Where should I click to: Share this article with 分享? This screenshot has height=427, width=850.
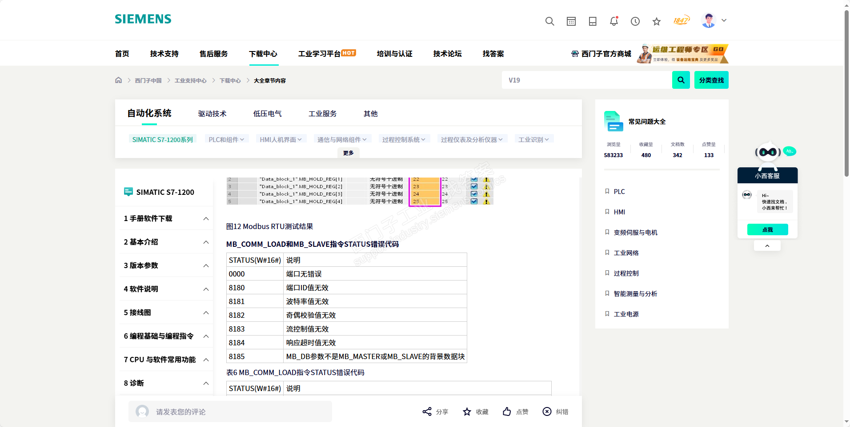coord(435,412)
